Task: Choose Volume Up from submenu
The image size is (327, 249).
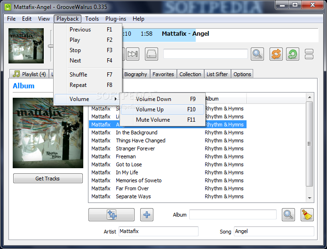Action: tap(162, 109)
